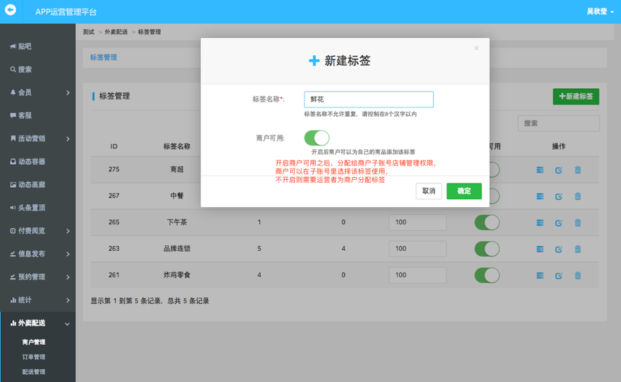Toggle merchant availability for 炸鸡零食
Image resolution: width=621 pixels, height=382 pixels.
[x=487, y=275]
